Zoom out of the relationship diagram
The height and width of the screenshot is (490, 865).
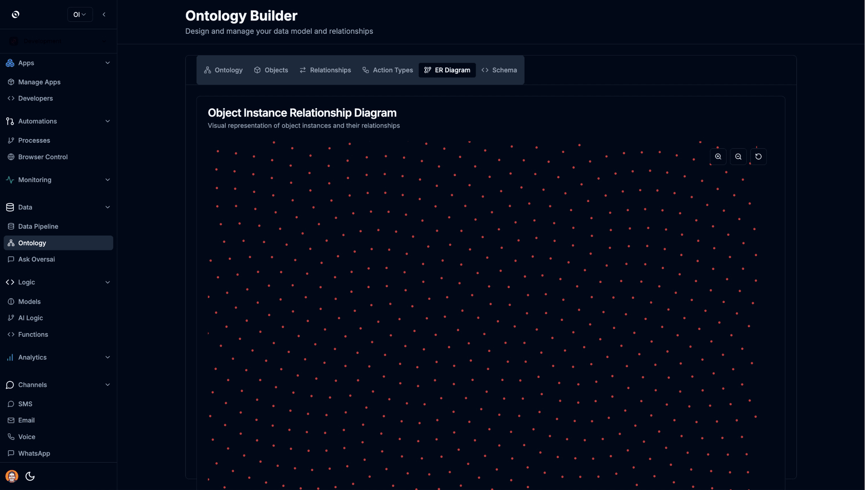pyautogui.click(x=738, y=156)
